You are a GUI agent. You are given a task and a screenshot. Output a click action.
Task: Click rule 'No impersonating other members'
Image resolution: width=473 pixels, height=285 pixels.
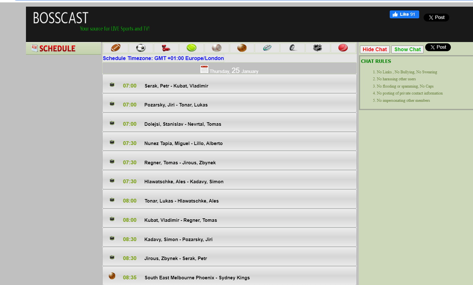click(x=403, y=100)
